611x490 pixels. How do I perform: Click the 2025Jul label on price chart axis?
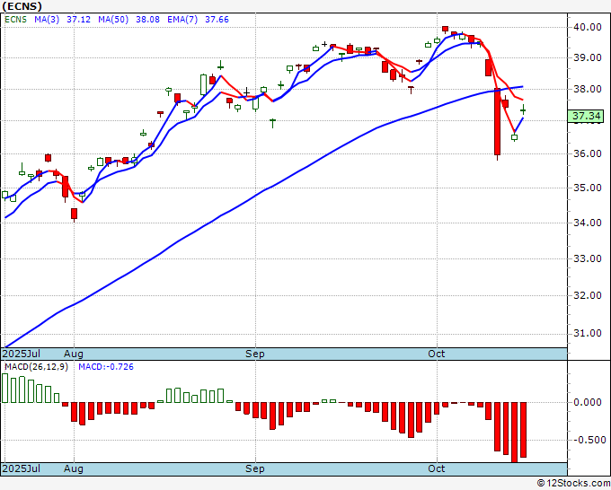[x=22, y=354]
